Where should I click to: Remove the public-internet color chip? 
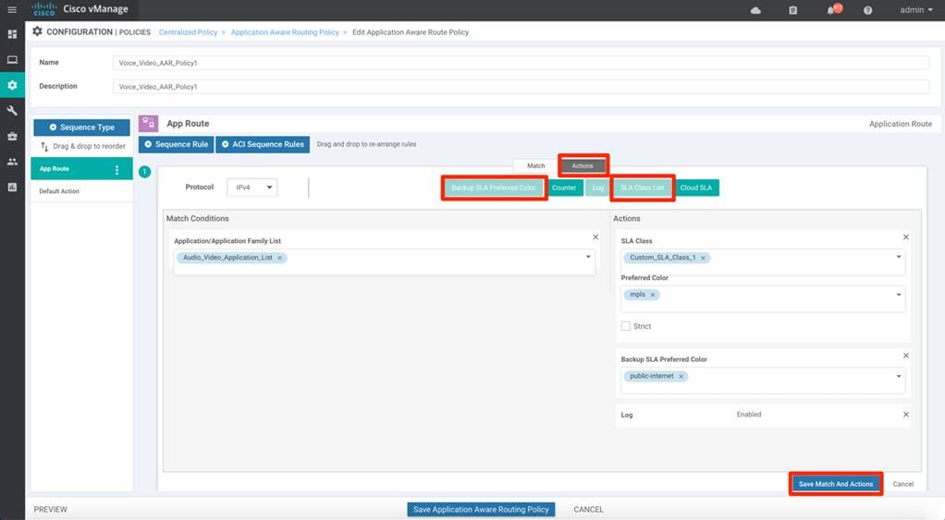tap(681, 376)
